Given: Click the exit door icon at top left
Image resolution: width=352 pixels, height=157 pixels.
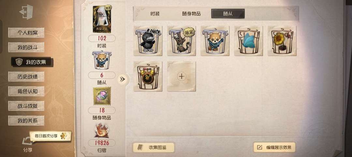Looking at the screenshot, I should click(x=26, y=12).
